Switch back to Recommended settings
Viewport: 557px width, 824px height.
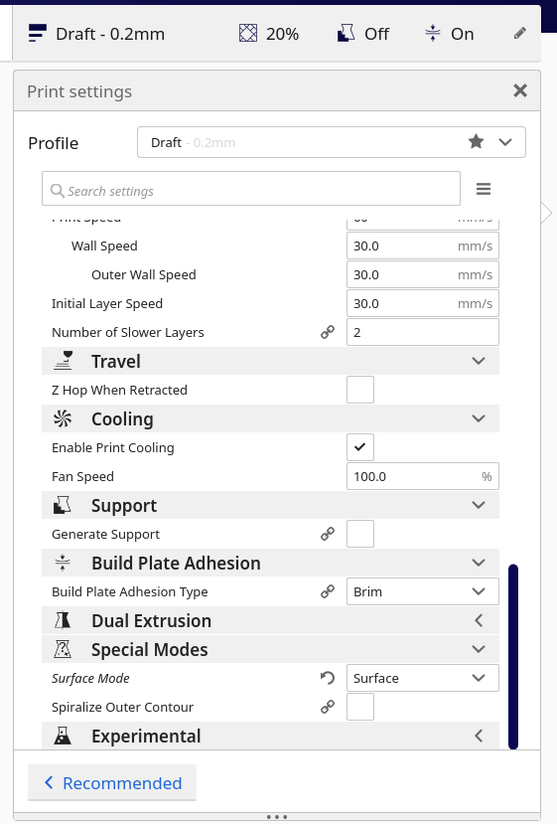(x=112, y=783)
